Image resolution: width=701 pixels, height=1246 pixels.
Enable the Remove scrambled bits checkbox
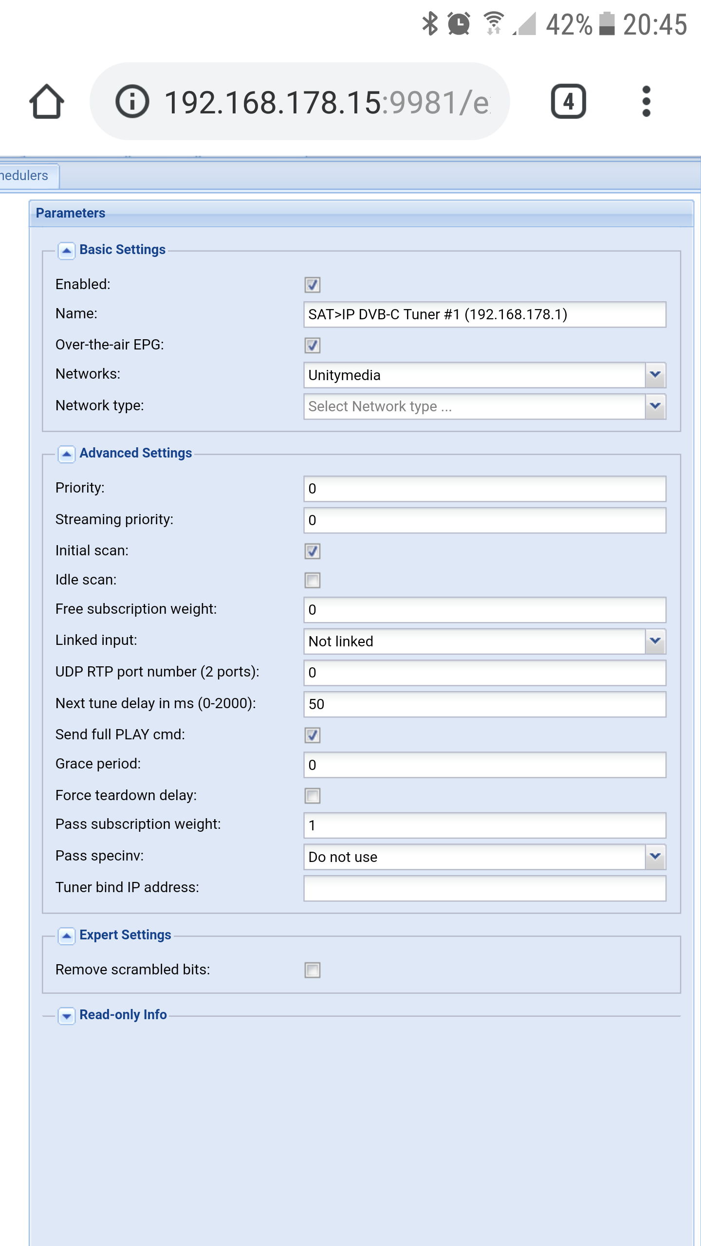tap(313, 970)
